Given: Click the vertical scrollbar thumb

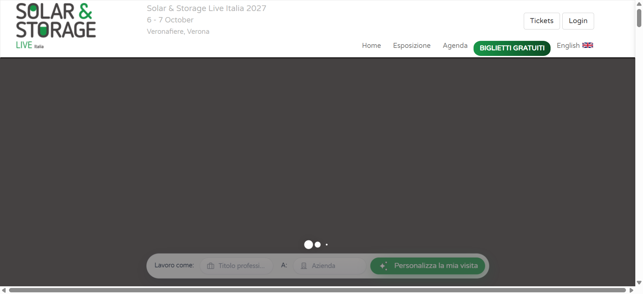Looking at the screenshot, I should [x=639, y=18].
